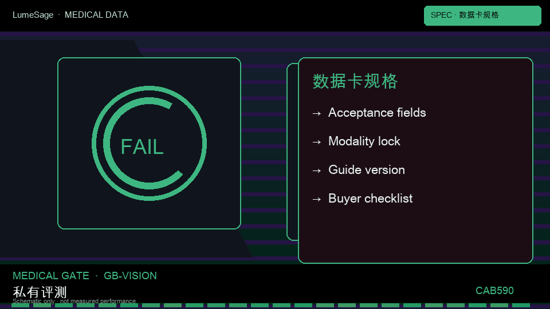Click the GB-VISION label
The width and height of the screenshot is (550, 309).
point(130,276)
